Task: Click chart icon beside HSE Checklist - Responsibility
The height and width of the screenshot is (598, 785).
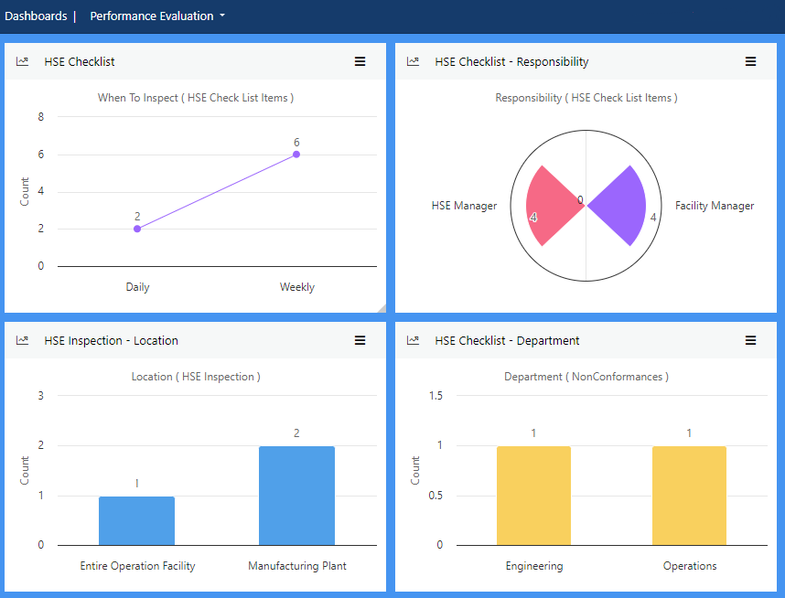Action: pos(414,61)
